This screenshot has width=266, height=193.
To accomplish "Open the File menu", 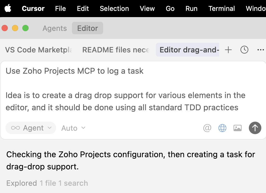I will pyautogui.click(x=60, y=8).
